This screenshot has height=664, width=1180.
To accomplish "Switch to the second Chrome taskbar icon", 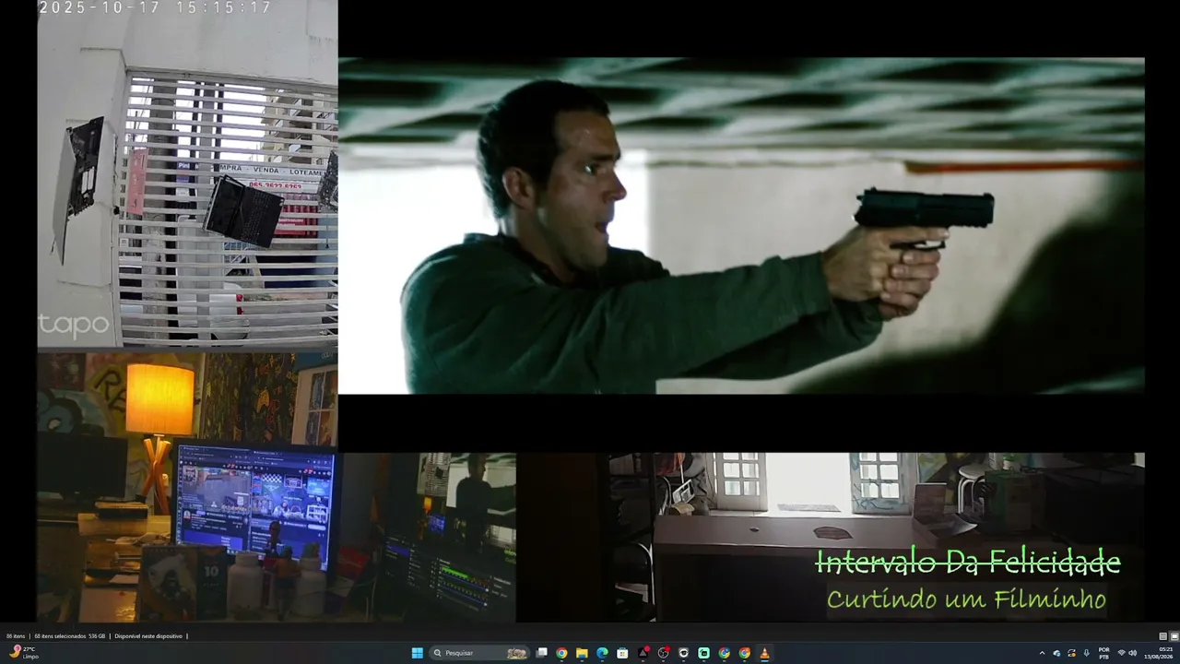I will click(724, 653).
